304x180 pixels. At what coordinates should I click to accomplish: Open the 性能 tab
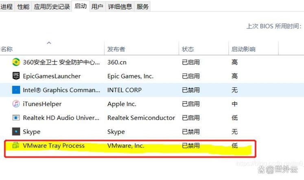[23, 7]
